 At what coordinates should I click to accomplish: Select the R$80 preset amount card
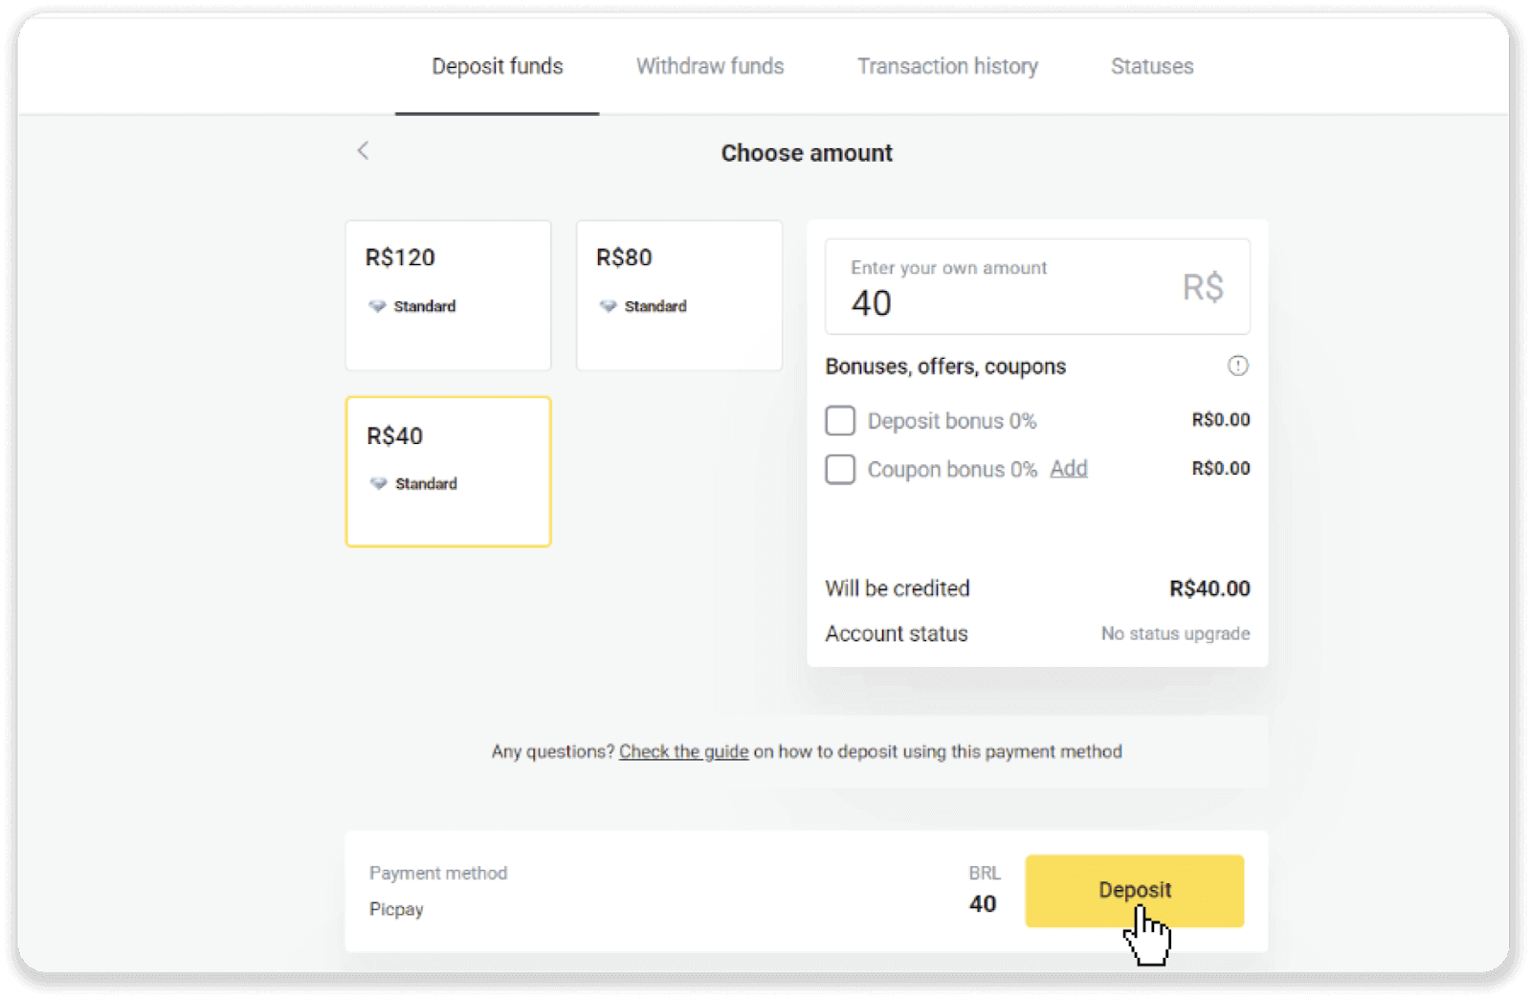678,295
